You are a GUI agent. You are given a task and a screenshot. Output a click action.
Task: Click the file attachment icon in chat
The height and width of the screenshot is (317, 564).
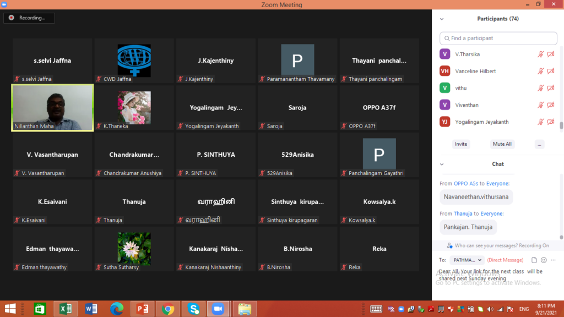(534, 260)
